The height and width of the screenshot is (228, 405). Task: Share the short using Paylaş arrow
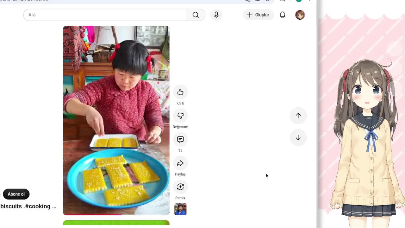click(180, 163)
